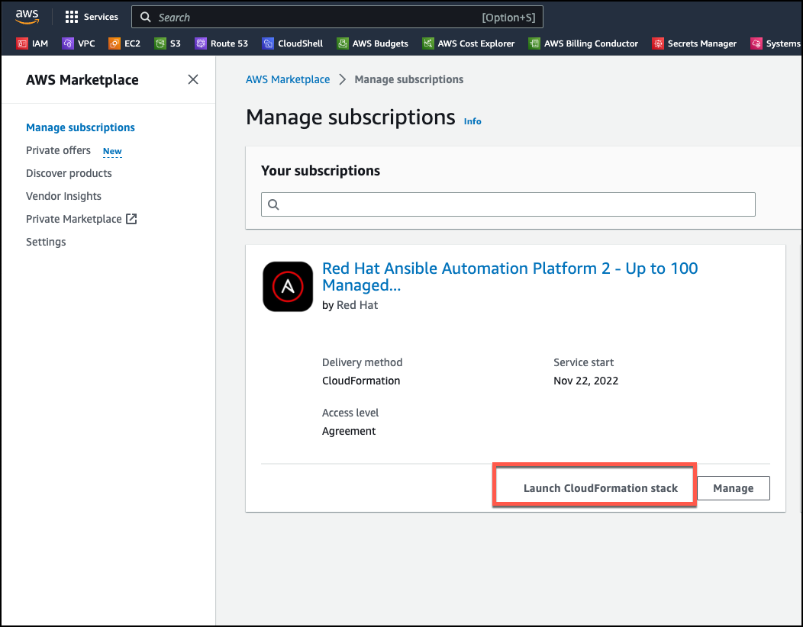803x627 pixels.
Task: Click the CloudShell shortcut icon
Action: pos(268,43)
